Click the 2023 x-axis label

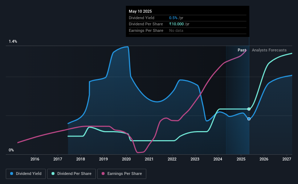coord(195,159)
